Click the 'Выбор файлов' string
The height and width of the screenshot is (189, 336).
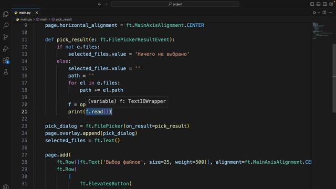point(123,162)
